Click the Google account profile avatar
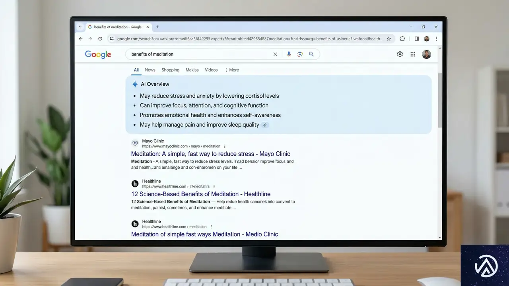This screenshot has height=286, width=509. point(426,54)
